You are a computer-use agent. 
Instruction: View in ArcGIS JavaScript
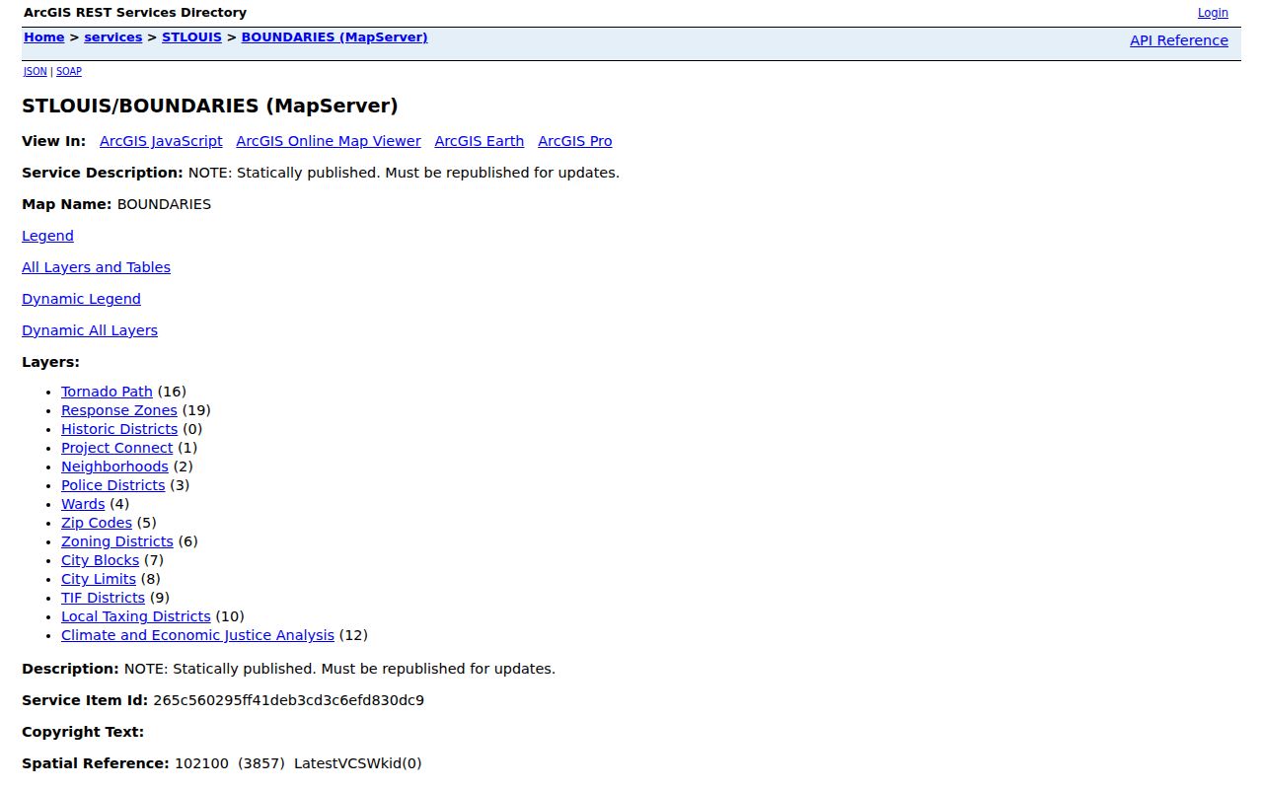pyautogui.click(x=161, y=141)
